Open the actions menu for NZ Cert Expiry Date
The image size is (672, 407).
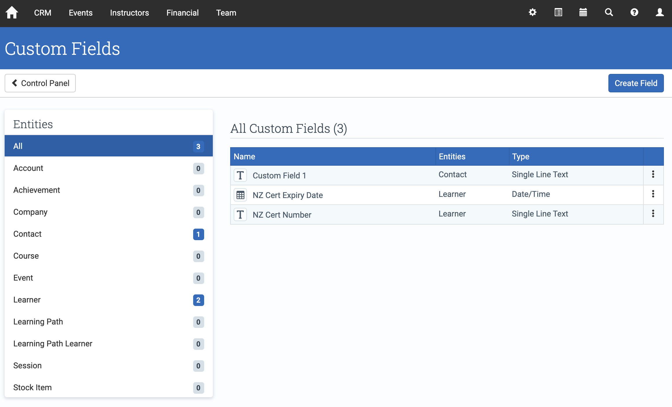(653, 194)
